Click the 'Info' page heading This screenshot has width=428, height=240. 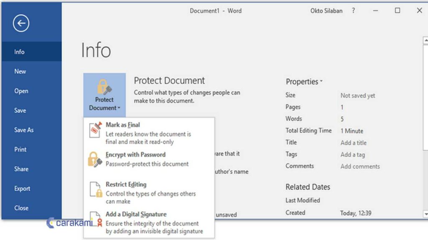pos(96,50)
